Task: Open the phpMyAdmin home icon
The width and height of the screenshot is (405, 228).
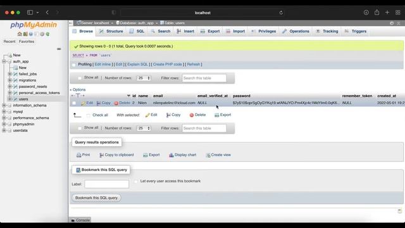Action: 20,34
